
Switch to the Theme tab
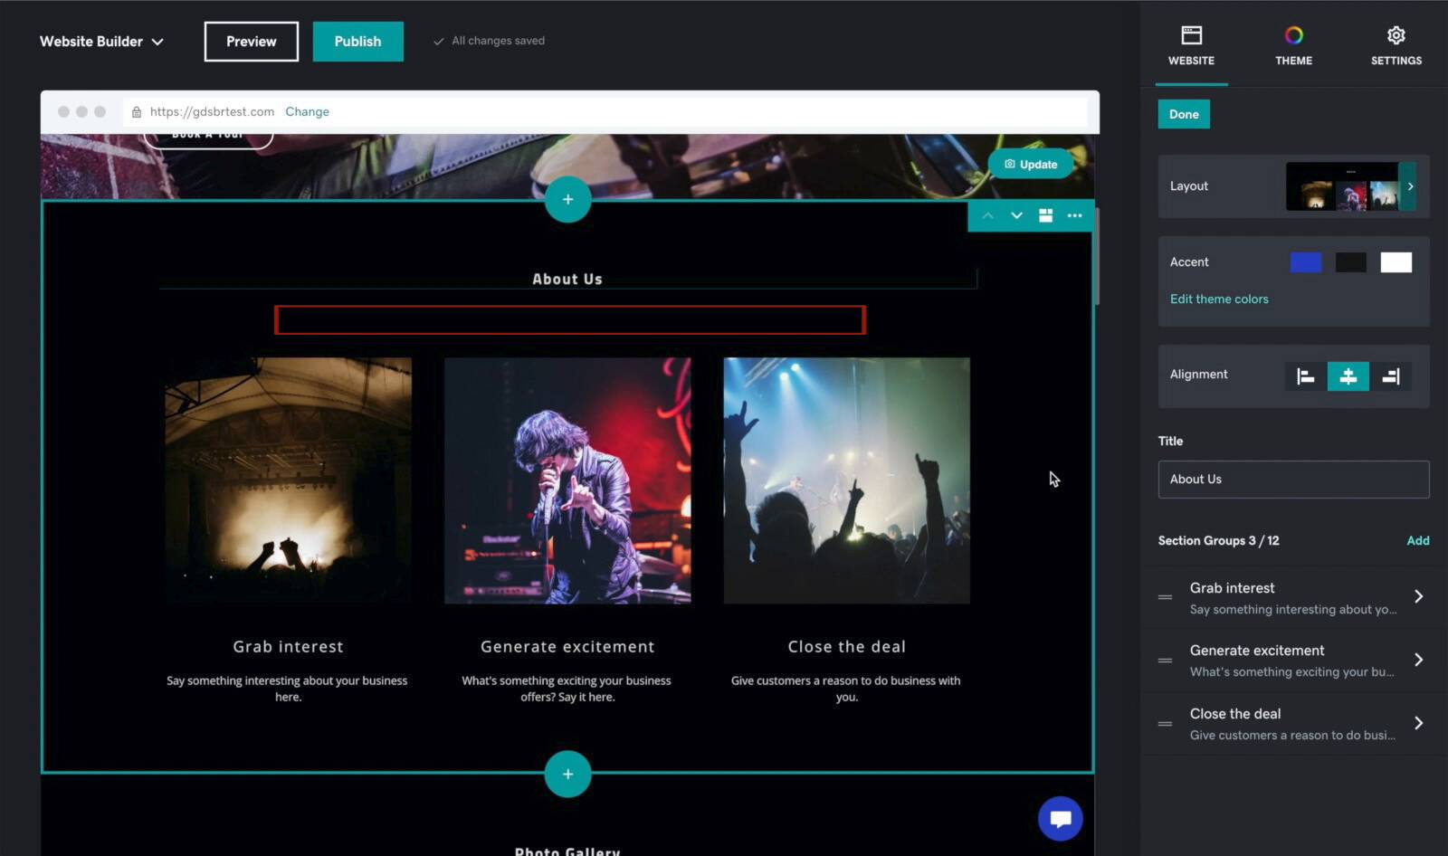click(1293, 45)
